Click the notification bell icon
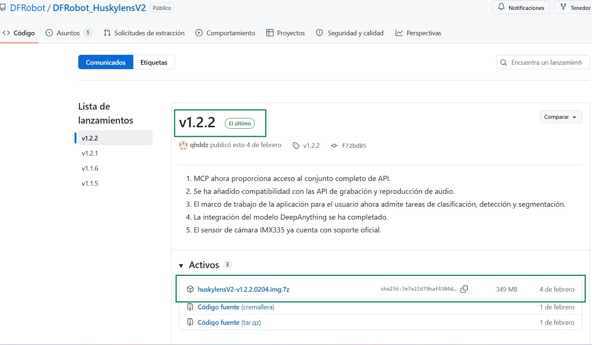 (501, 7)
